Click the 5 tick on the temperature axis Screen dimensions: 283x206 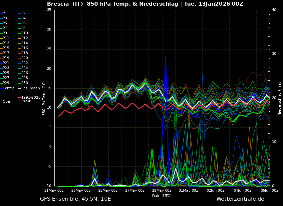(x=50, y=127)
